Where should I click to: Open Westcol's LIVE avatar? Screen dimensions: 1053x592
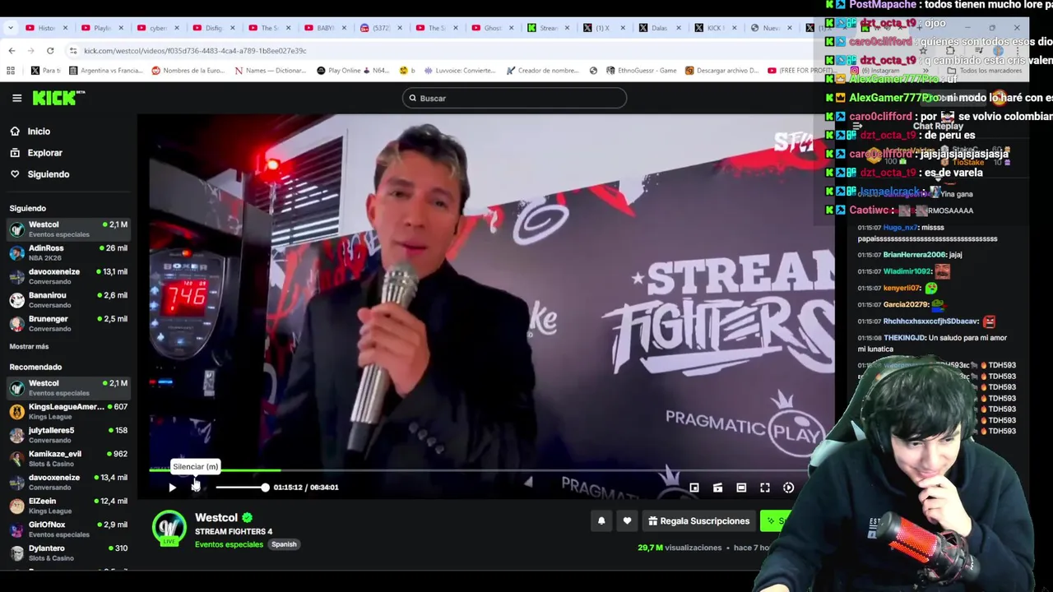[x=169, y=529]
